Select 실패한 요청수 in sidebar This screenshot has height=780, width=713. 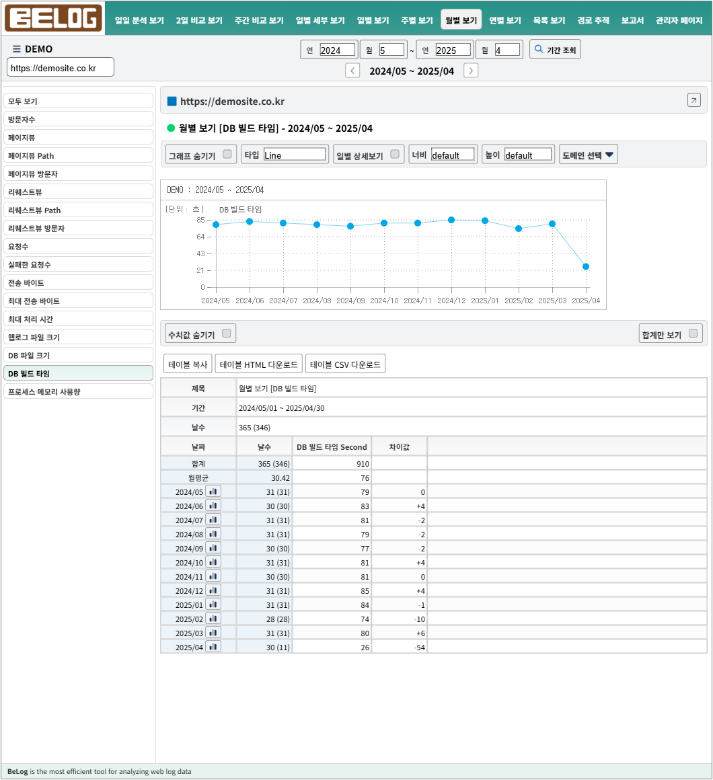[x=78, y=264]
